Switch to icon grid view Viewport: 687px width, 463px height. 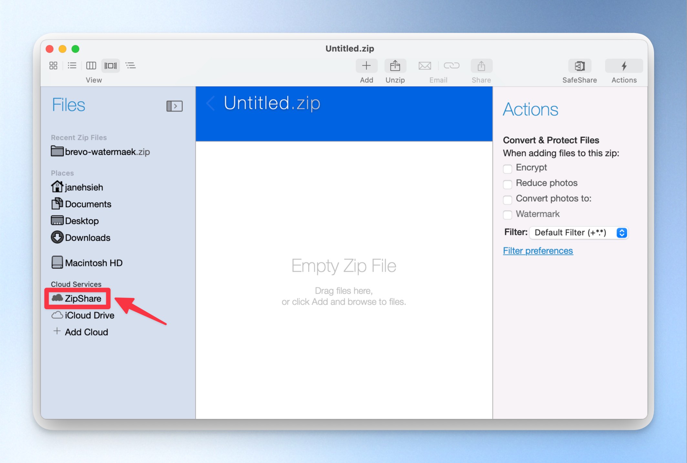pyautogui.click(x=53, y=66)
